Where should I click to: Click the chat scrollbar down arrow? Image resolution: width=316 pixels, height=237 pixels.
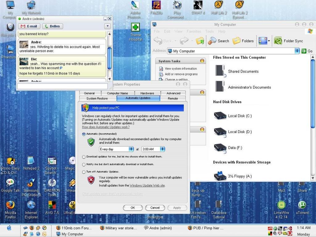pyautogui.click(x=110, y=79)
